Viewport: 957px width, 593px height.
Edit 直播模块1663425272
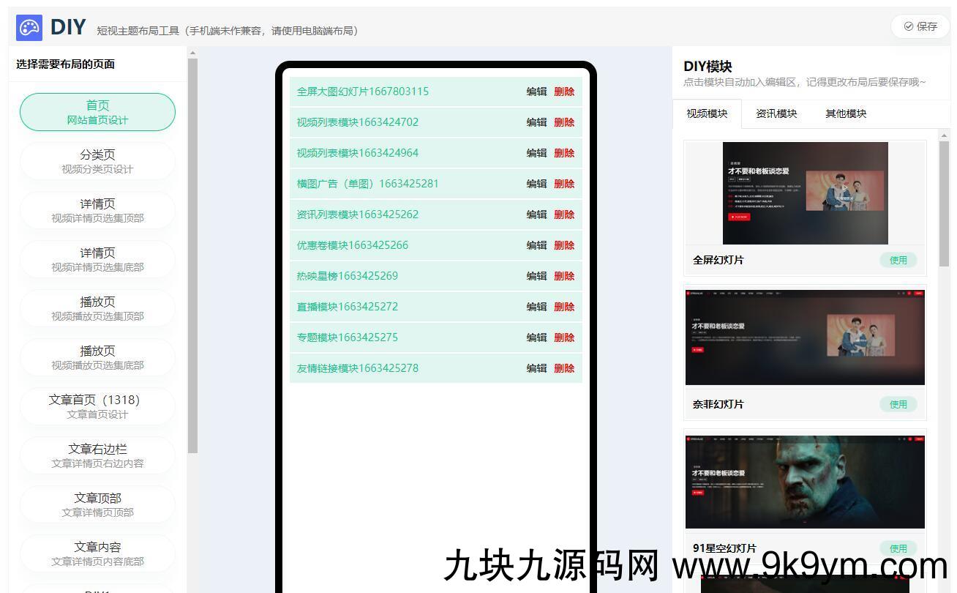point(536,307)
